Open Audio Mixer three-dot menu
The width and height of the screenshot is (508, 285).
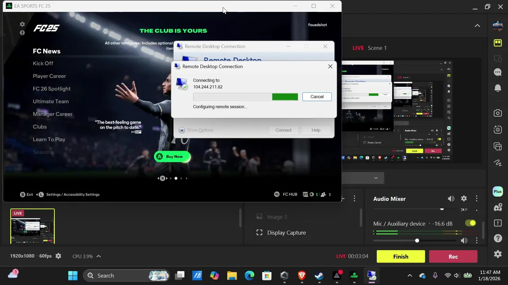point(477,199)
